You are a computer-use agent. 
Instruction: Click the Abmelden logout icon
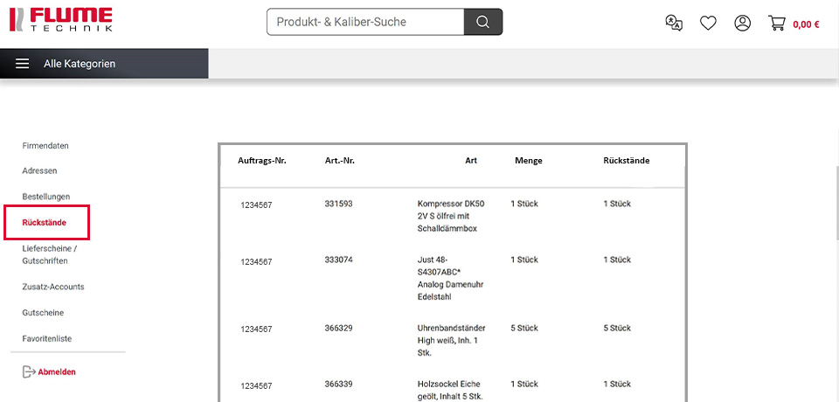(x=27, y=372)
